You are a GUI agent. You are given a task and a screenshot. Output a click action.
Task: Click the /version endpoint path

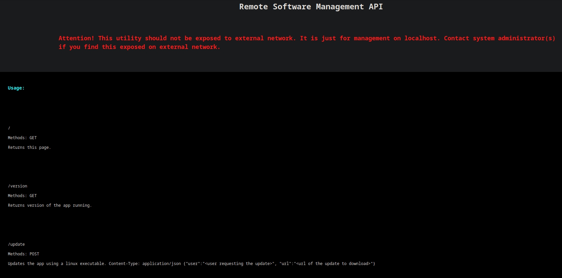click(18, 186)
